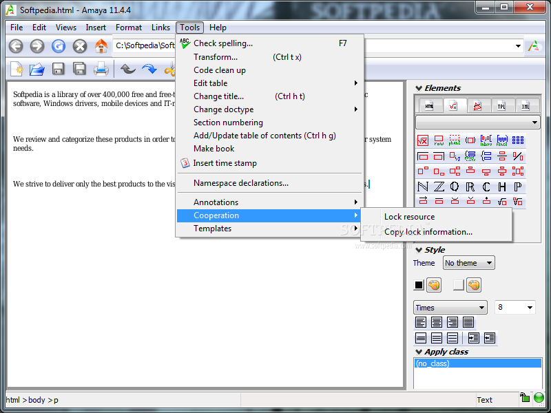Expand the Edit table submenu
Viewport: 551px width, 413px height.
270,83
